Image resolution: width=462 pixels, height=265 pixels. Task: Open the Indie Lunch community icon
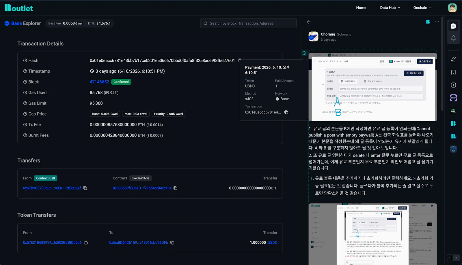[x=453, y=98]
